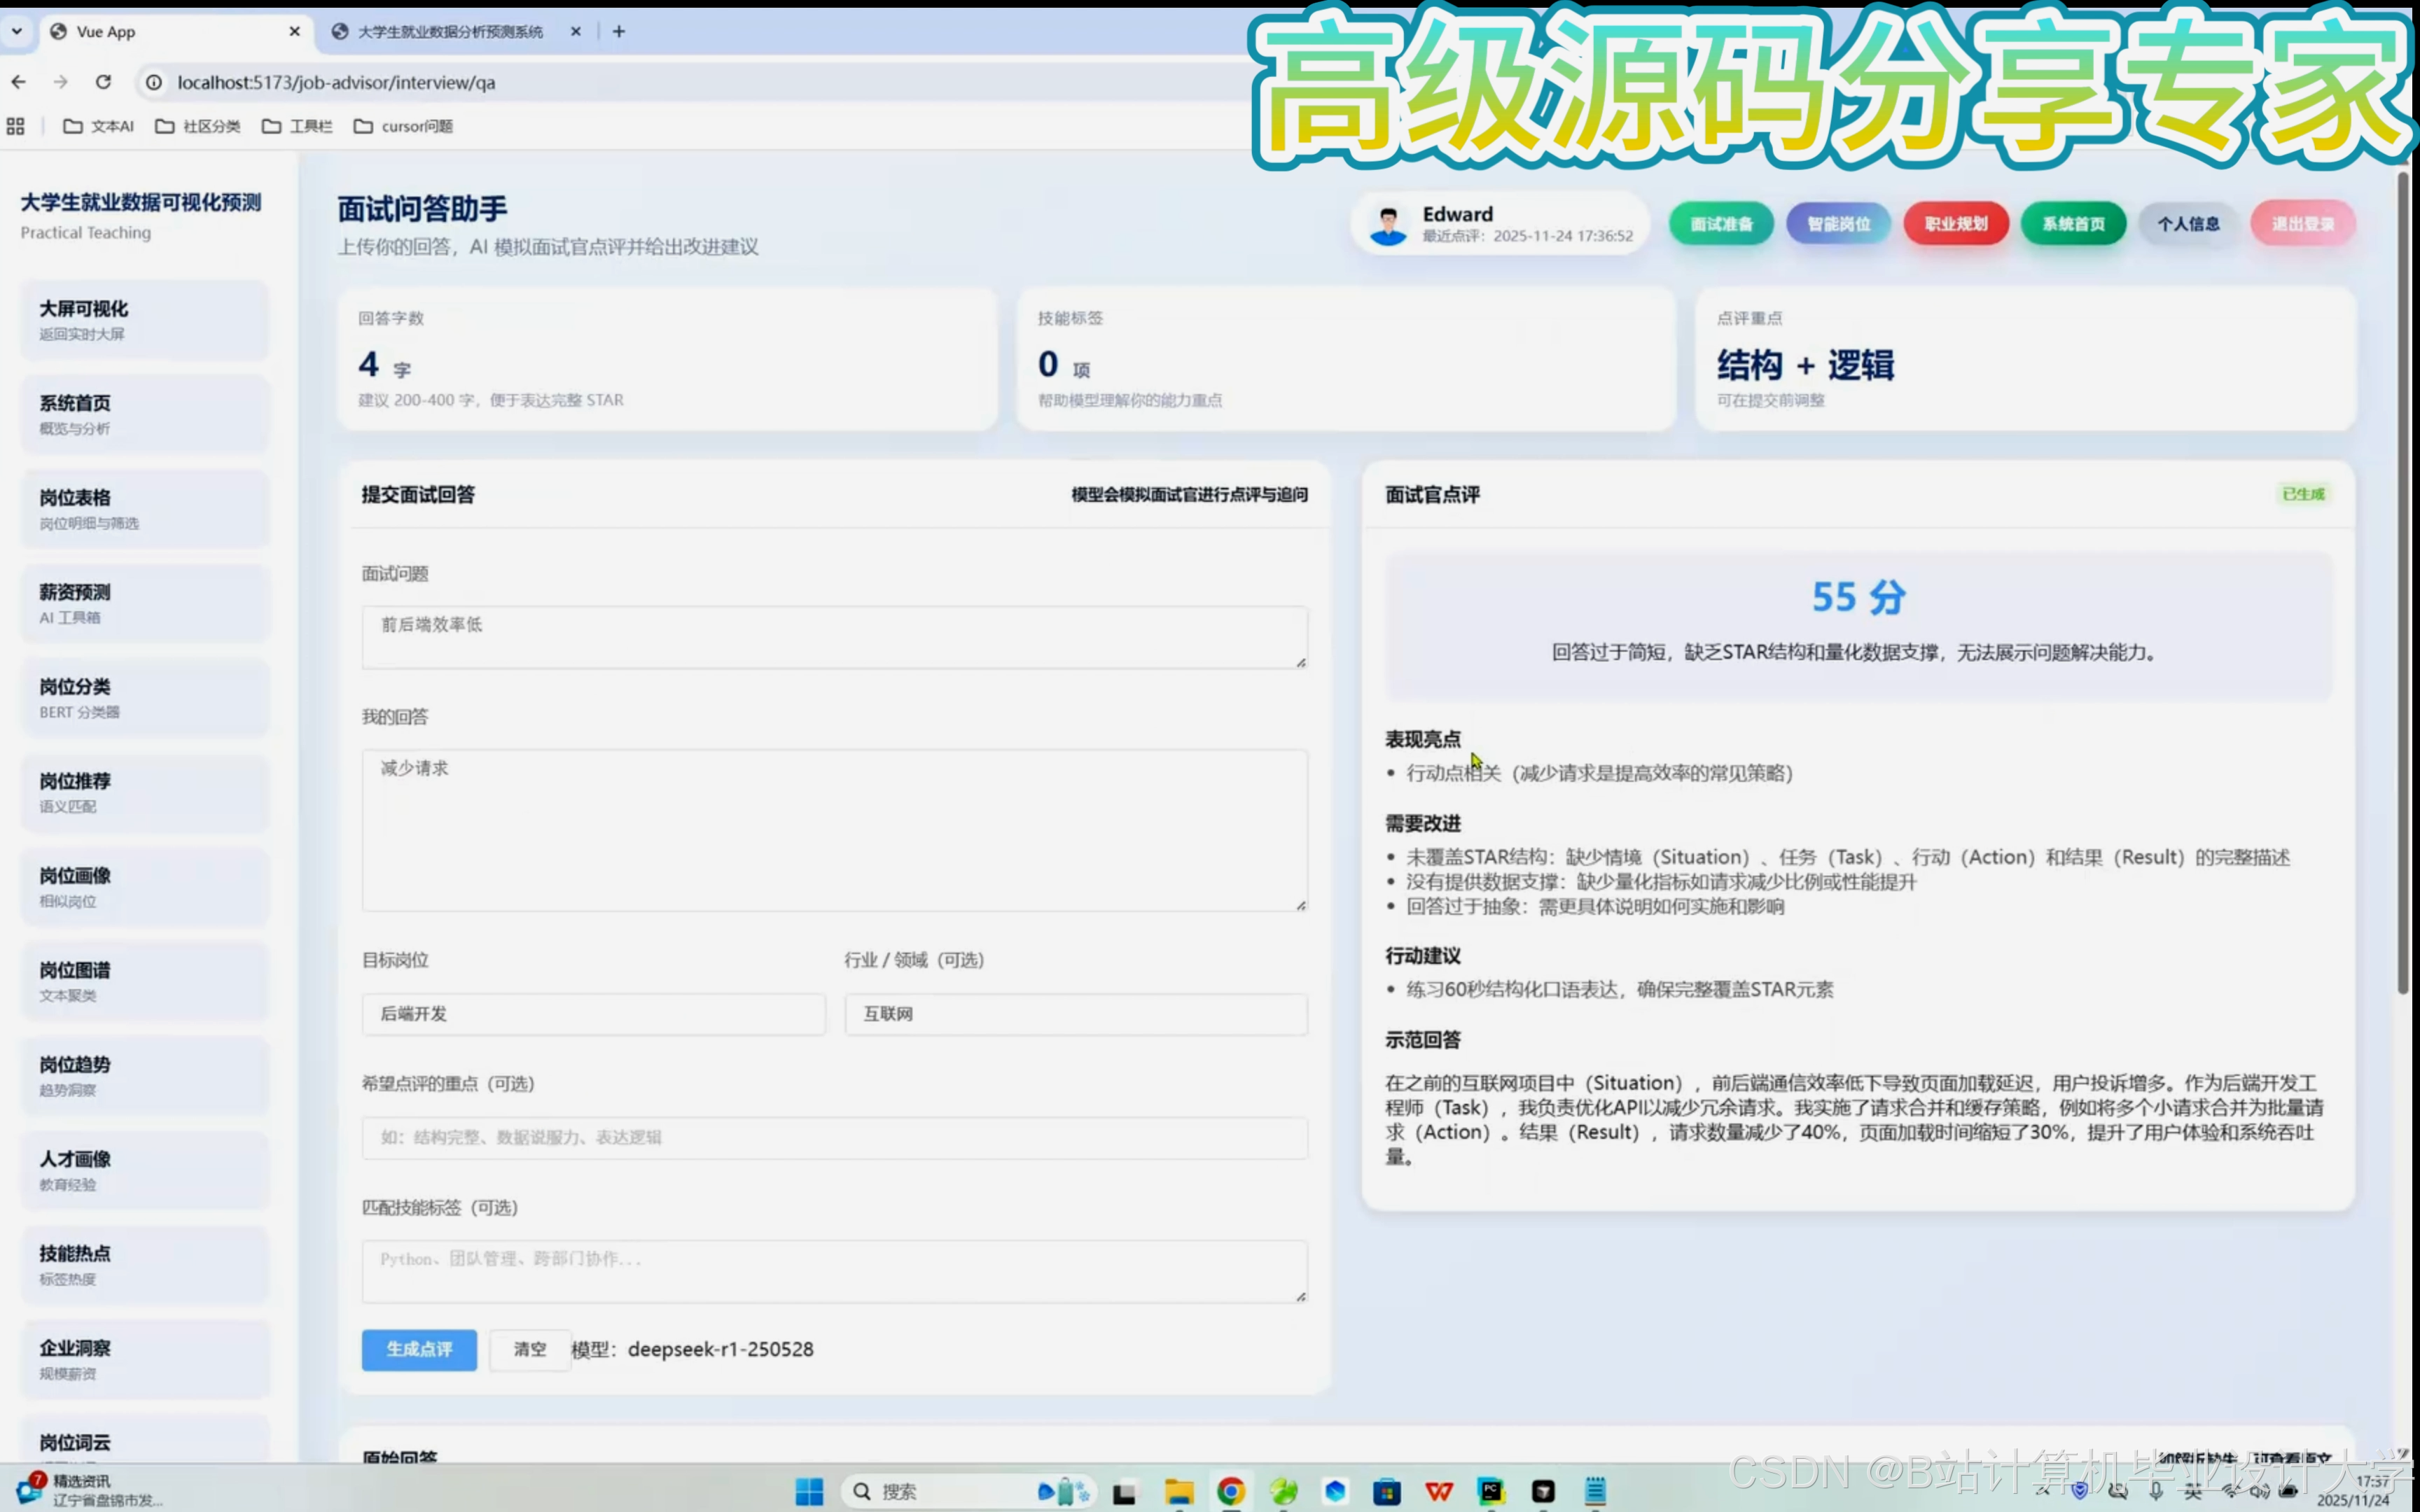This screenshot has height=1512, width=2420.
Task: Click the 希望点评的重点 input field
Action: click(834, 1138)
